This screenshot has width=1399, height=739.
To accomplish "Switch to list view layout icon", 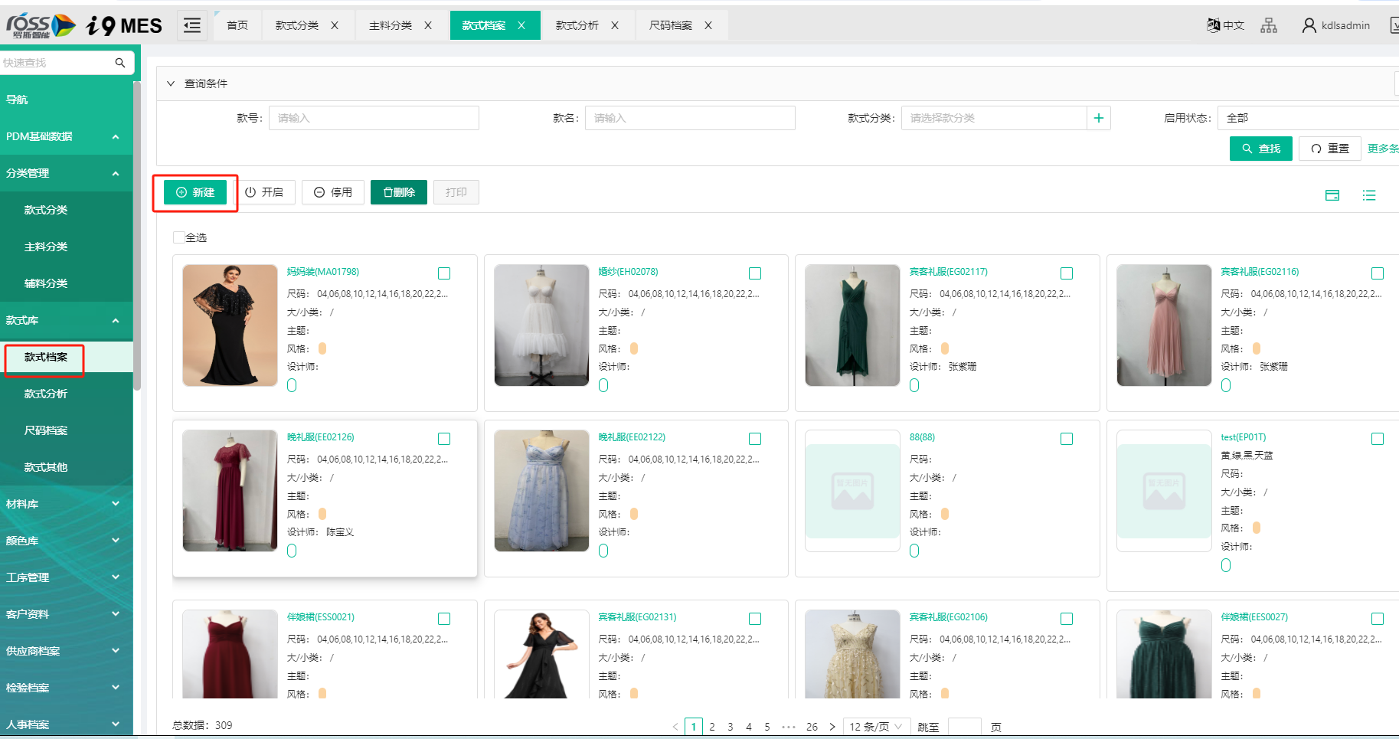I will point(1369,195).
